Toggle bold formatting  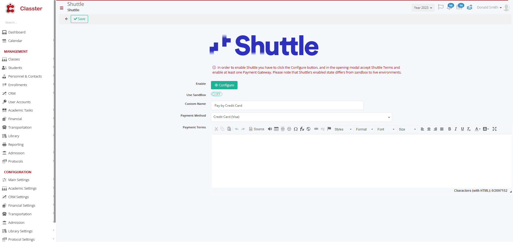[x=450, y=129]
